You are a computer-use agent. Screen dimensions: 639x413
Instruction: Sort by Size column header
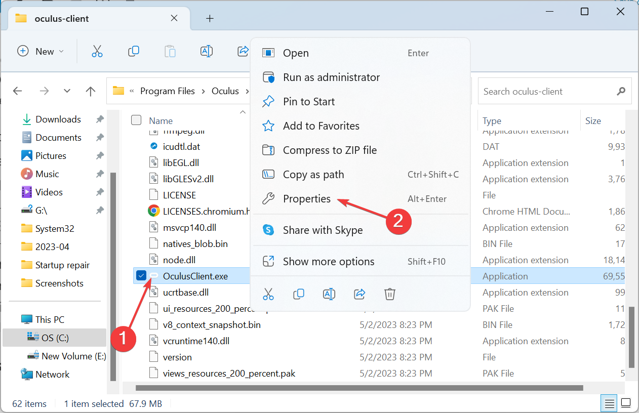pos(593,120)
